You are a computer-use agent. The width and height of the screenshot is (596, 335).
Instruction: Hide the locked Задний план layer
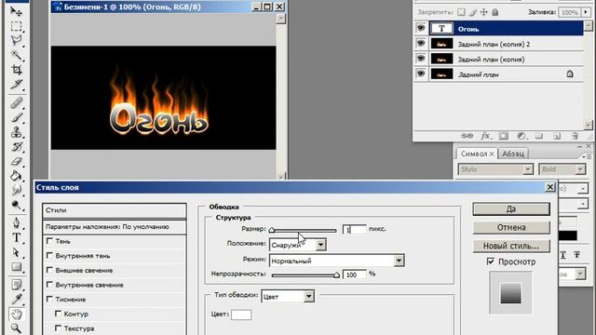pos(421,74)
